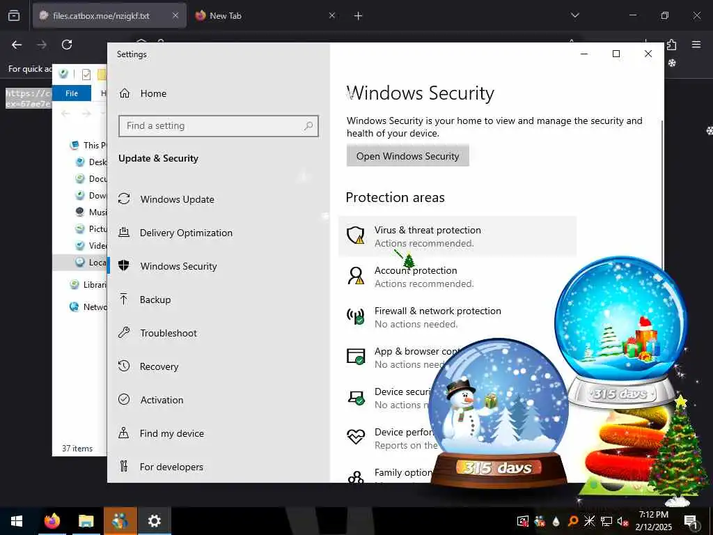
Task: Select Windows Security sidebar entry
Action: (167, 266)
